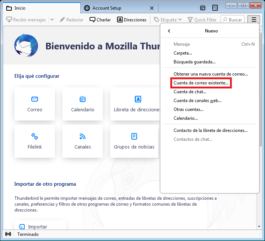The image size is (265, 241).
Task: Click the Filelink chain icon
Action: coord(35,136)
